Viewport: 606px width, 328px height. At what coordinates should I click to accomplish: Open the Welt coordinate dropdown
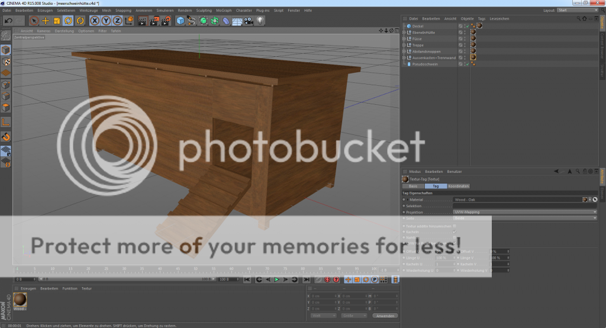pyautogui.click(x=324, y=316)
